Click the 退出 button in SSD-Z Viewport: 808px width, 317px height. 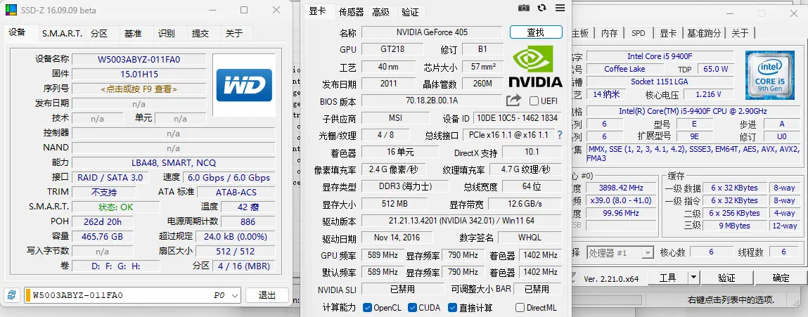(267, 295)
